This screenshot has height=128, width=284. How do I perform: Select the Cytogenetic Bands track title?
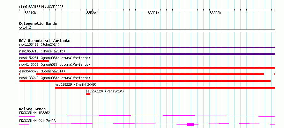coord(38,24)
